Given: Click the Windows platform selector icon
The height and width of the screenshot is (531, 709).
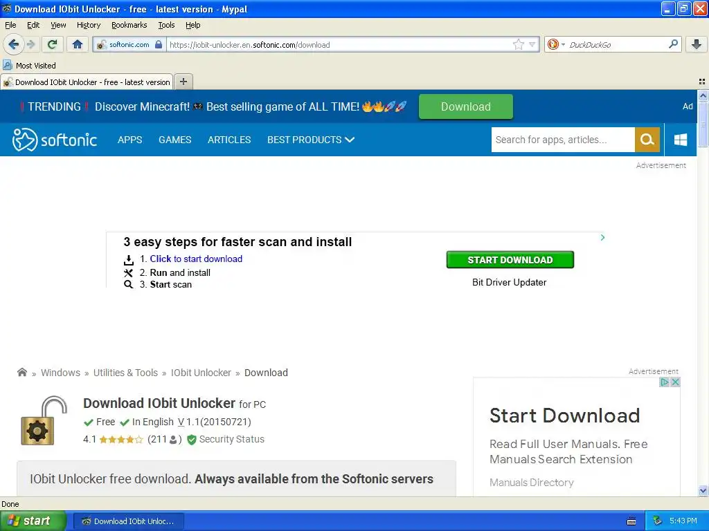Looking at the screenshot, I should point(681,140).
